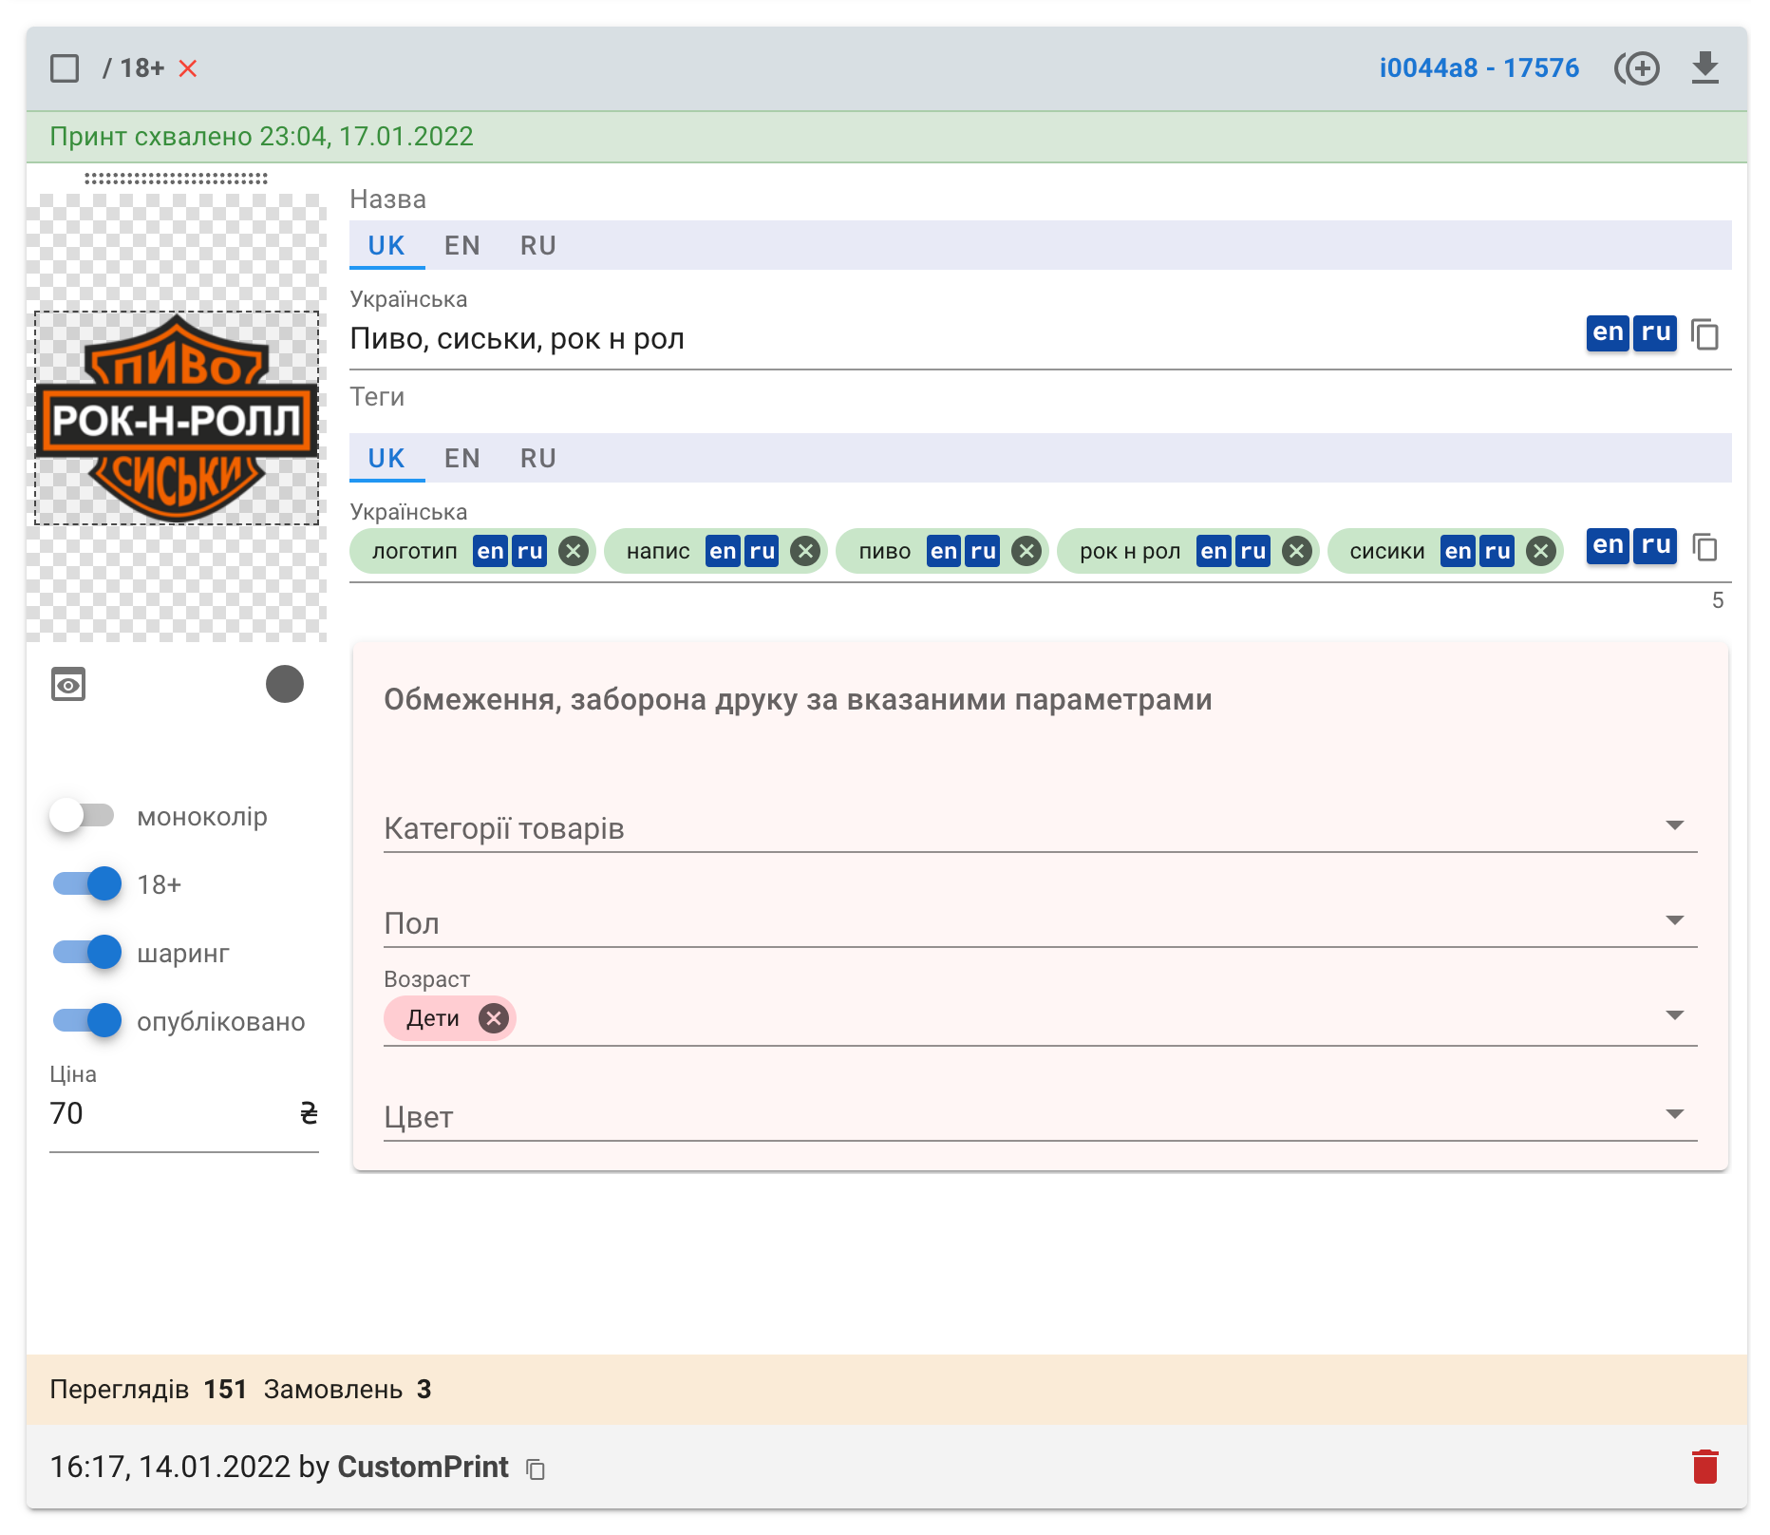Click the red X beside 18+ label
1770x1535 pixels.
pos(188,68)
